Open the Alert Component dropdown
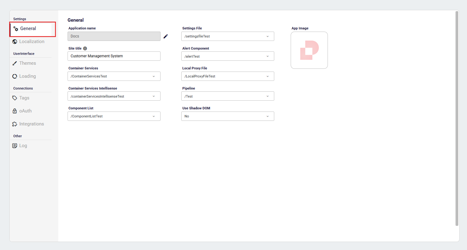 227,56
